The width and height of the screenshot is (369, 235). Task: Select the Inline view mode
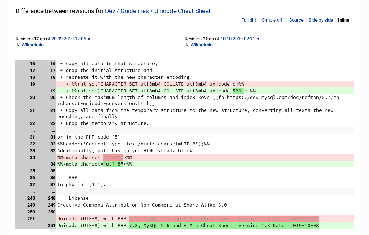(343, 20)
